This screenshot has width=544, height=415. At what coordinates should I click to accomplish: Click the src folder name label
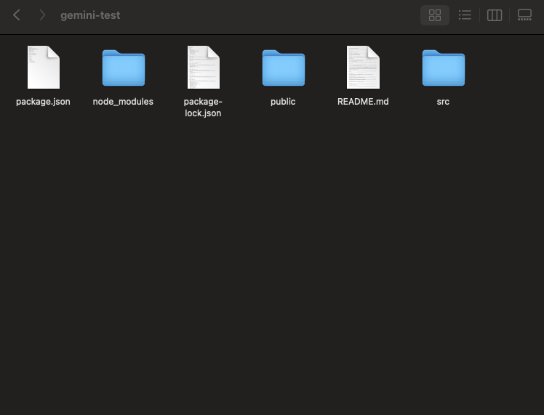(443, 102)
